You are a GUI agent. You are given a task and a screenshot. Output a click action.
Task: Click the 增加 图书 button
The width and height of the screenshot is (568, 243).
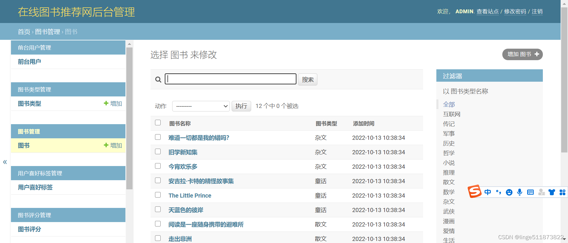tap(522, 54)
